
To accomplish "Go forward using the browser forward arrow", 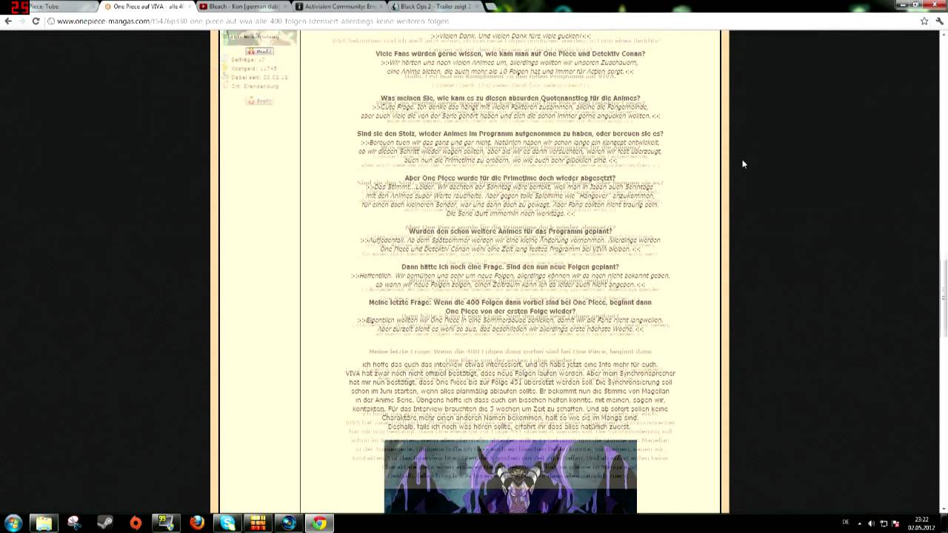I will pos(21,21).
